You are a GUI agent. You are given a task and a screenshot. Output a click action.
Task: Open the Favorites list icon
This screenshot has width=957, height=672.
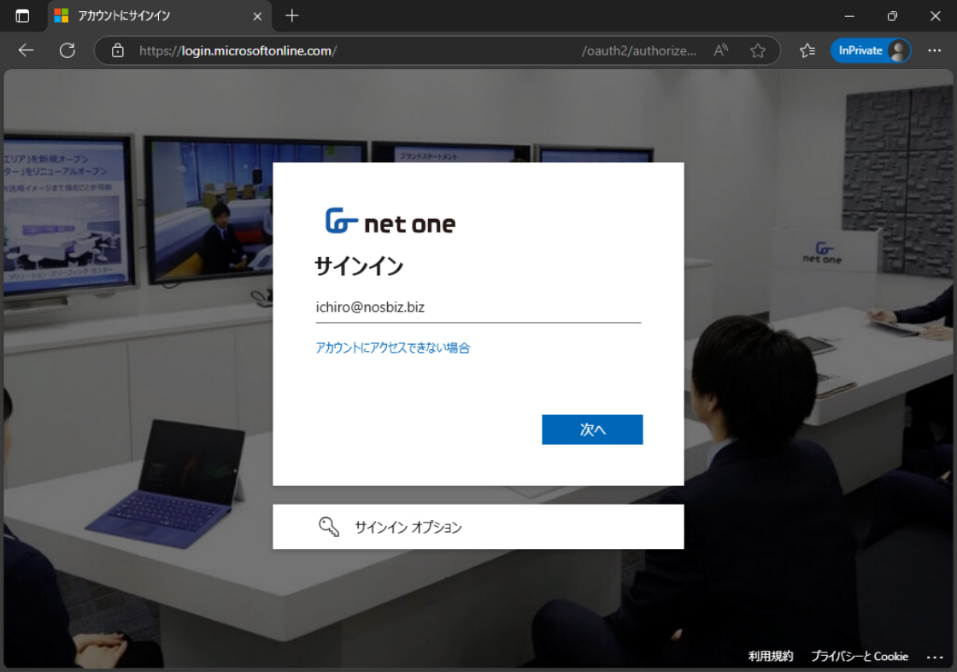(807, 50)
